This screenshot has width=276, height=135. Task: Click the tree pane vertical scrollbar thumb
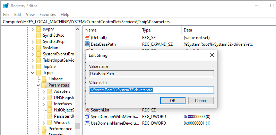click(77, 126)
